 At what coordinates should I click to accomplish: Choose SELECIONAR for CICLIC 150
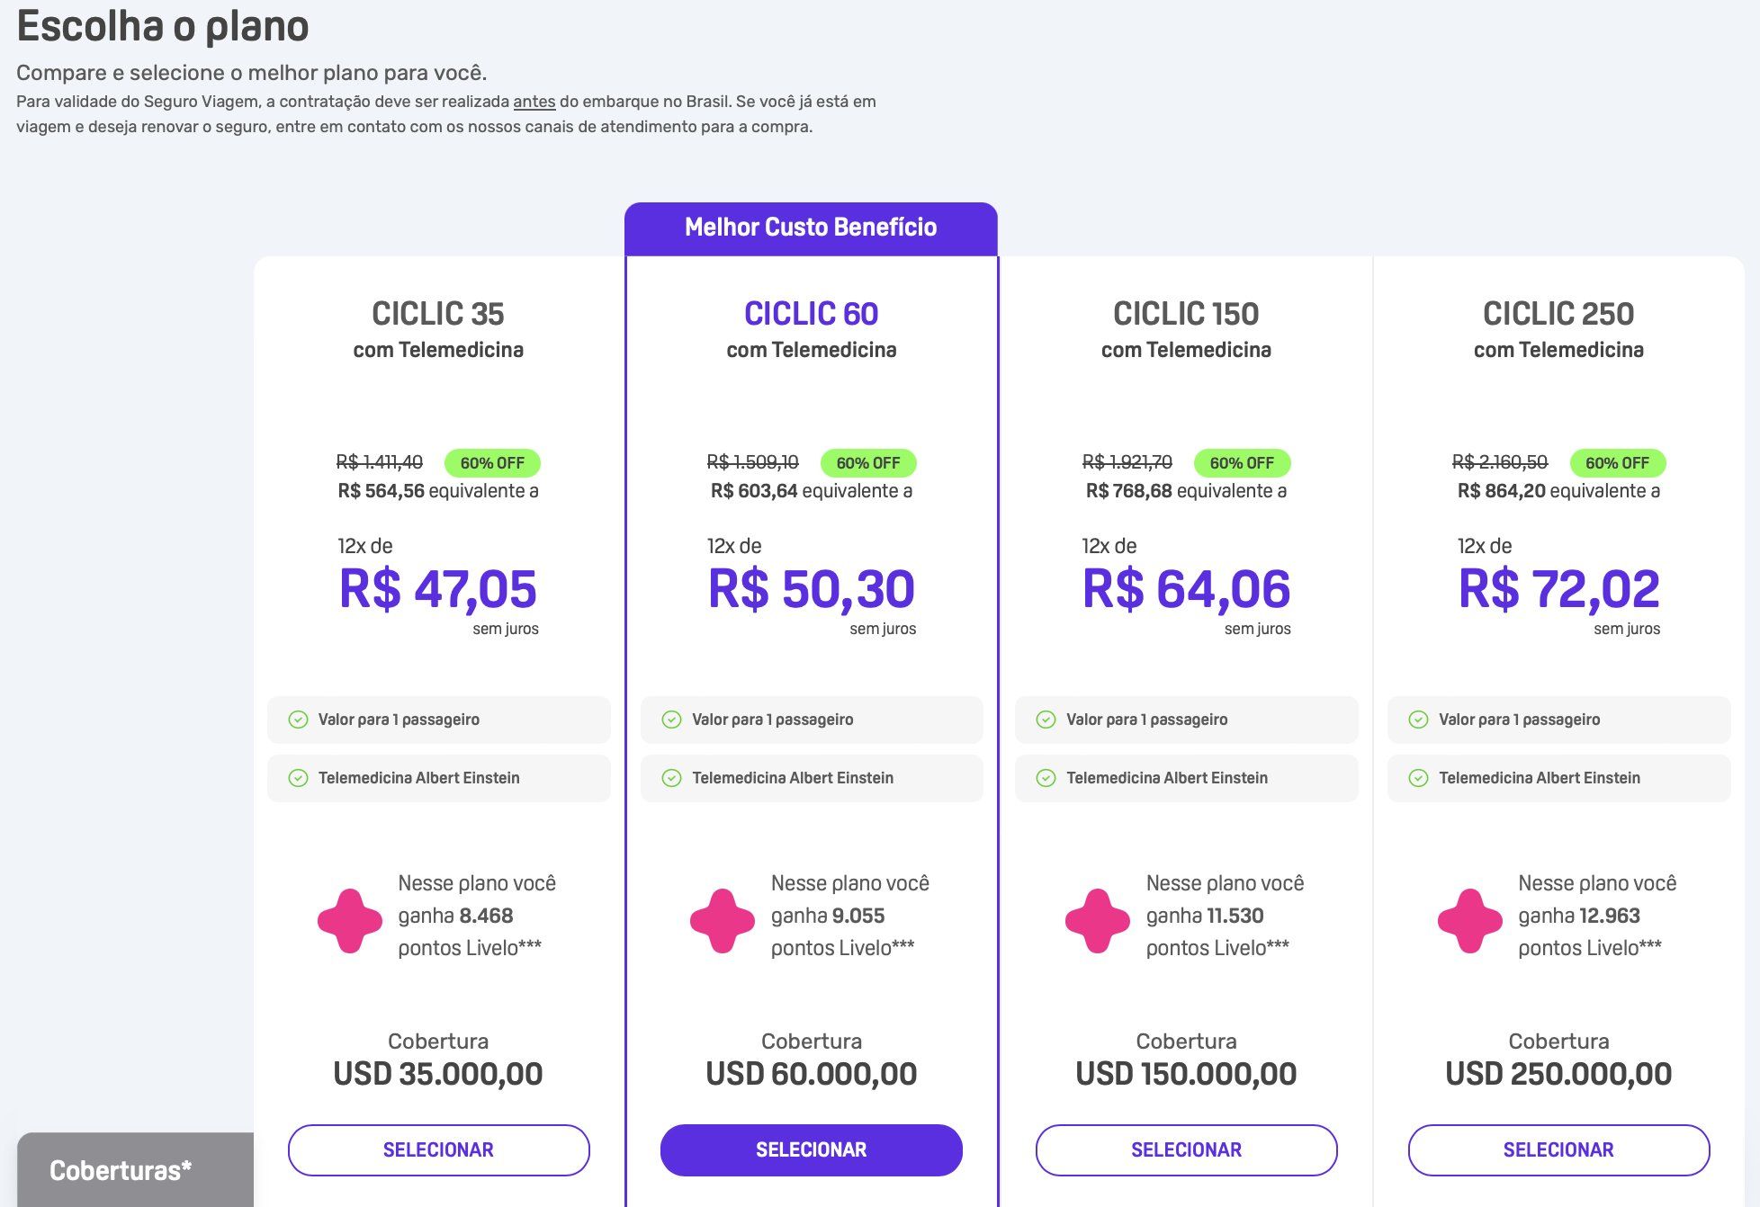pos(1186,1149)
